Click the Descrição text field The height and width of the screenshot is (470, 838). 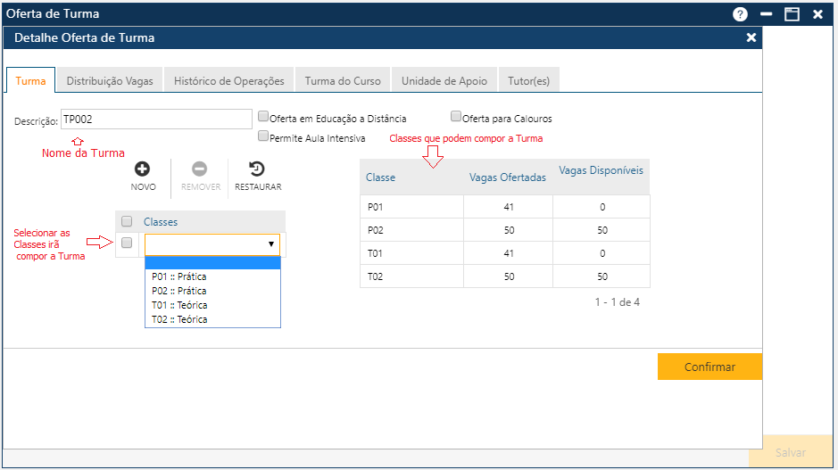pyautogui.click(x=156, y=120)
